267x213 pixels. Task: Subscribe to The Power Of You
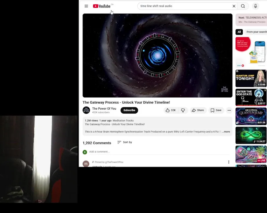pos(129,110)
